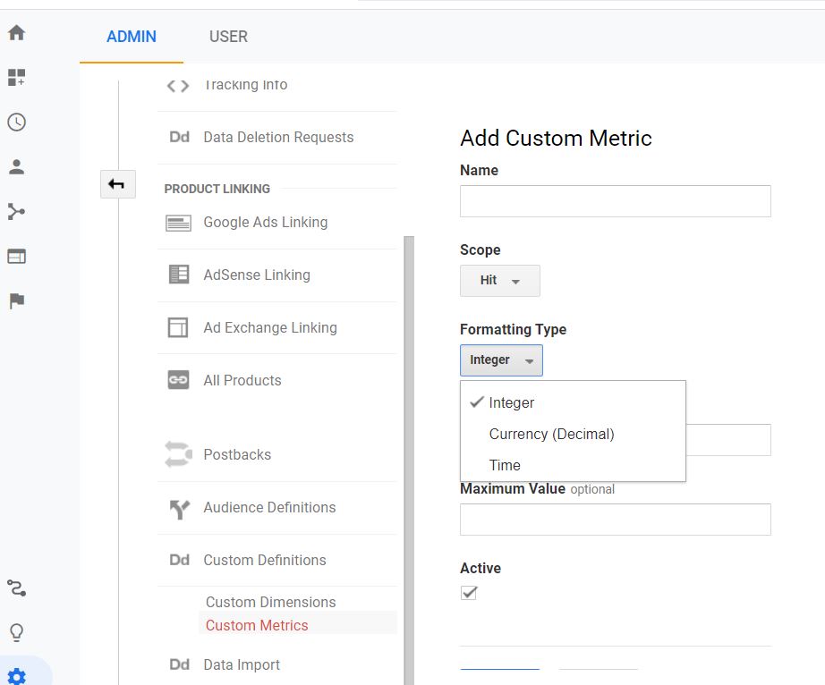Switch to the USER tab
The width and height of the screenshot is (825, 685).
(228, 37)
